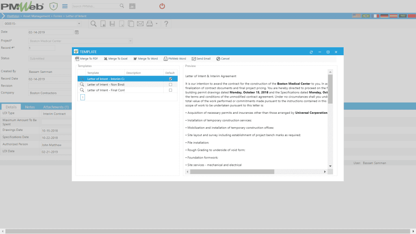
Task: Click the Date input field
Action: [x=51, y=32]
